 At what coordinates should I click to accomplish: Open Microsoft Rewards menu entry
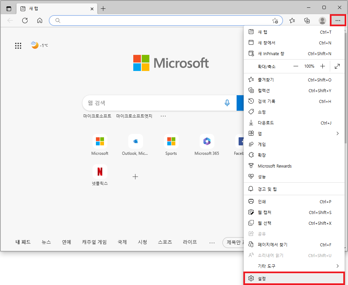294,166
